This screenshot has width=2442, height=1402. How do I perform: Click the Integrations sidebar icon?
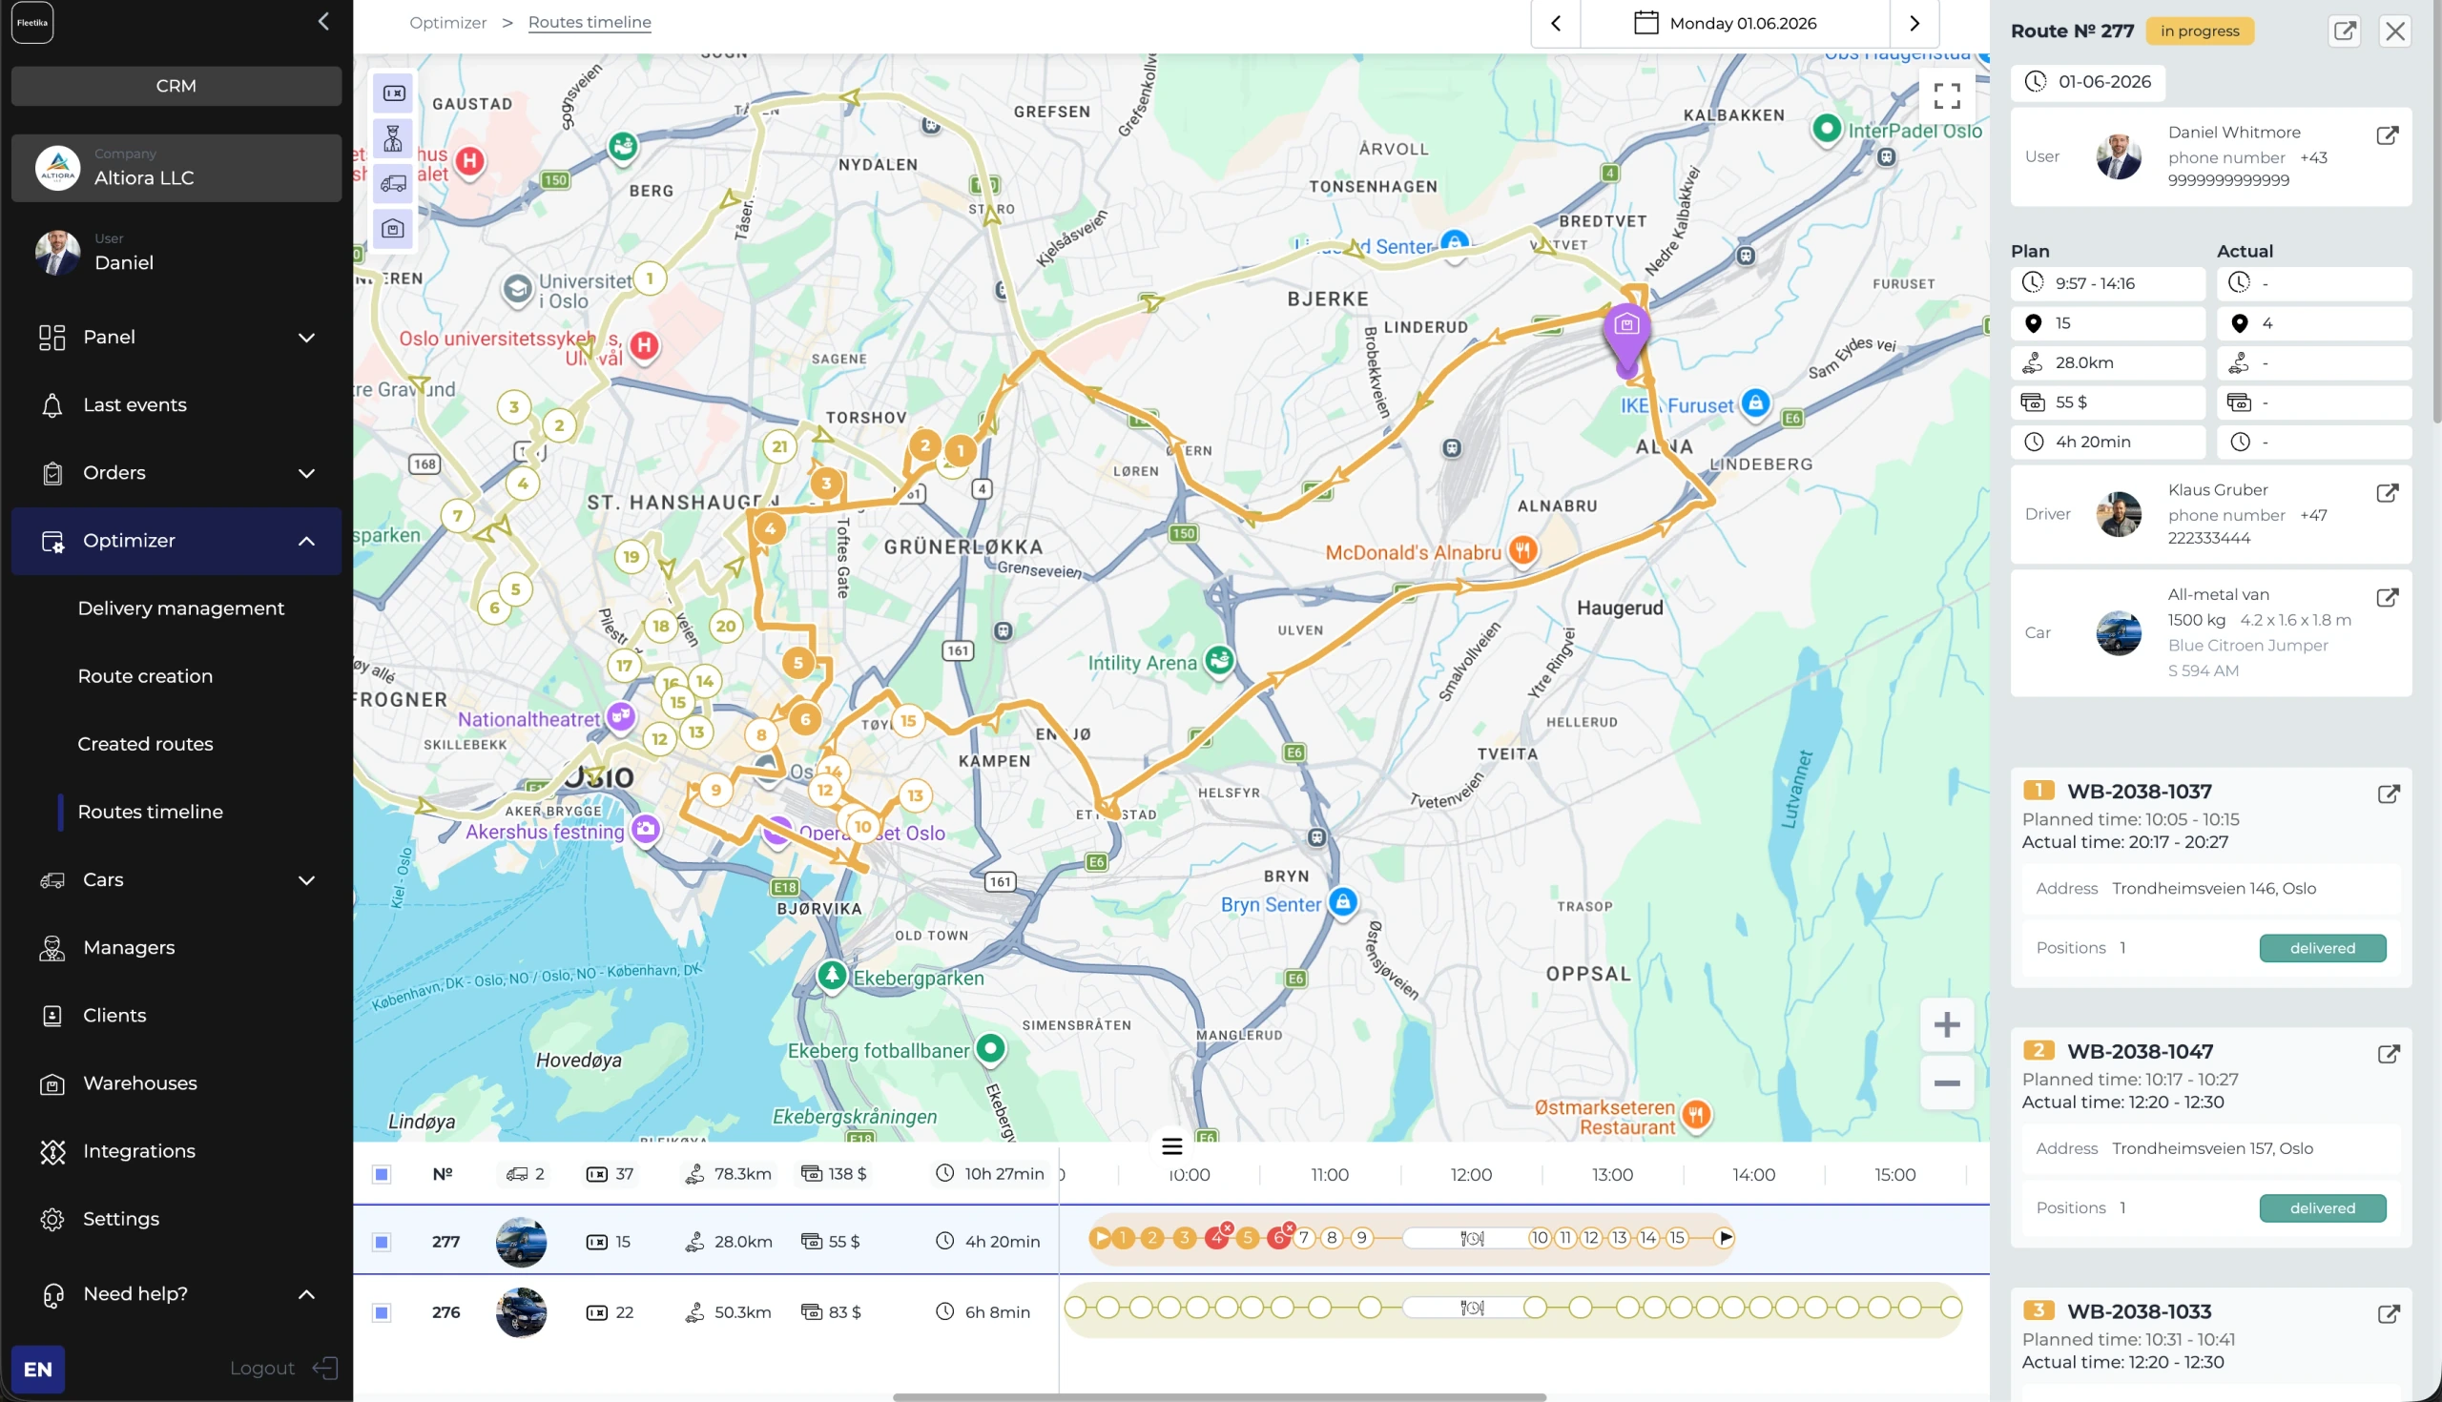[52, 1152]
